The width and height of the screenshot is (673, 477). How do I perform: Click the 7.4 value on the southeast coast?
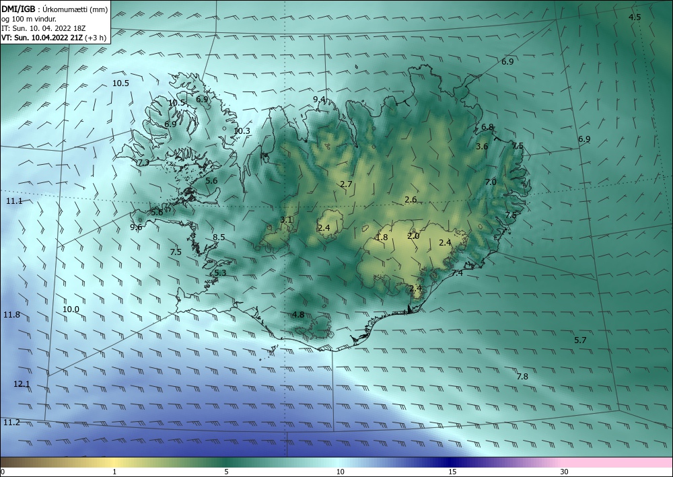[x=457, y=273]
